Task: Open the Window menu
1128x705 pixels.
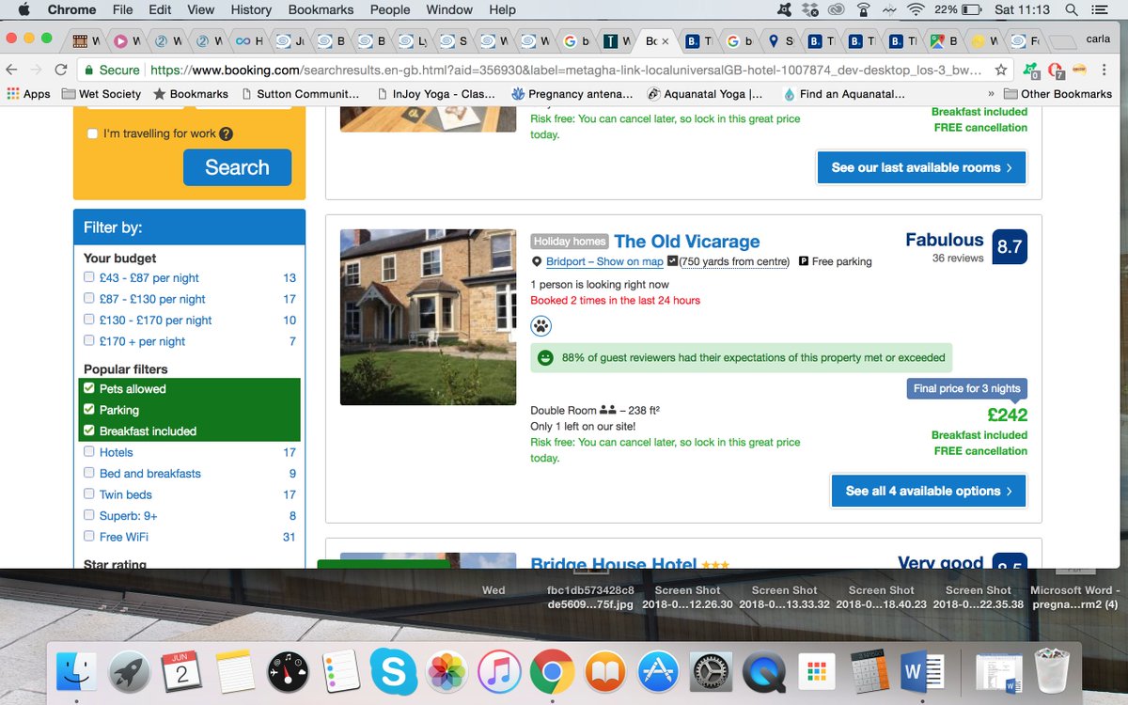Action: (x=449, y=10)
